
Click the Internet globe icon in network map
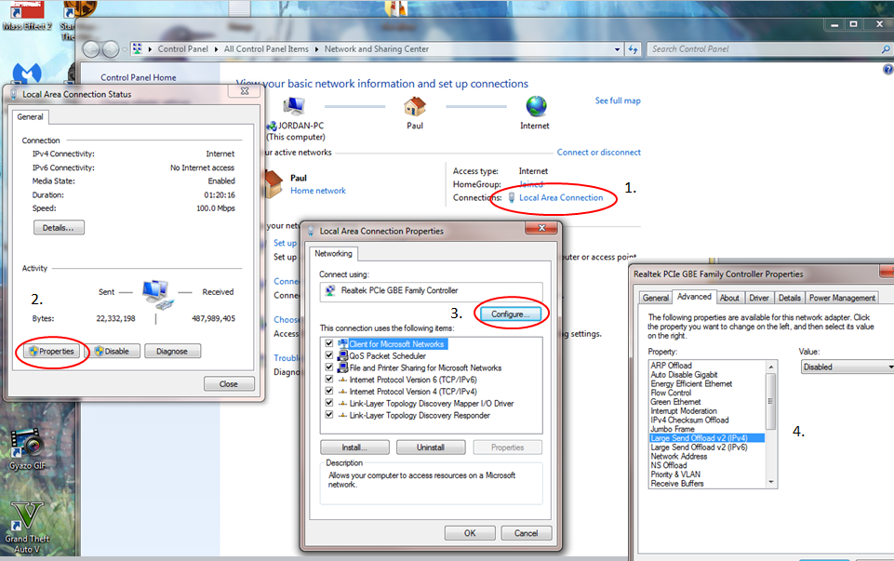[536, 106]
